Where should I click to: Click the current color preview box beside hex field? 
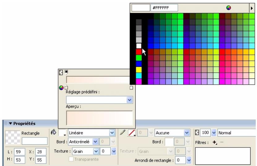click(141, 8)
